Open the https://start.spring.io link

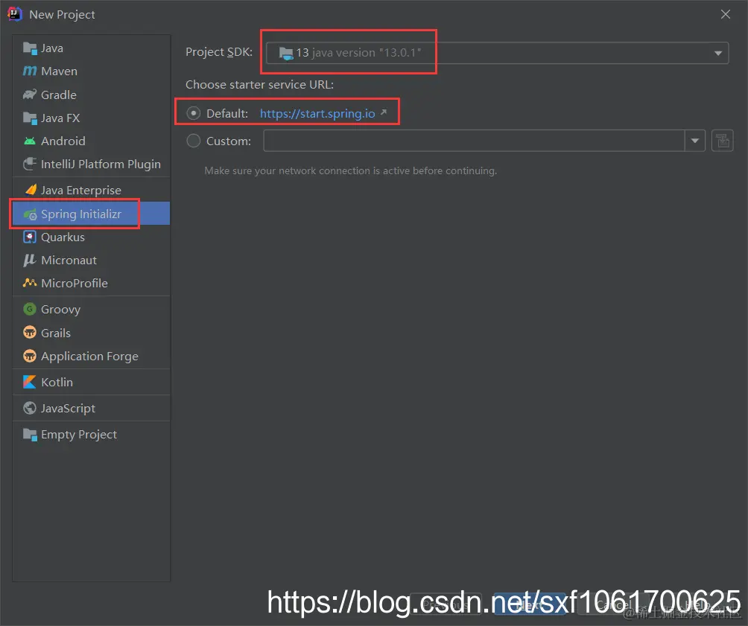tap(317, 113)
